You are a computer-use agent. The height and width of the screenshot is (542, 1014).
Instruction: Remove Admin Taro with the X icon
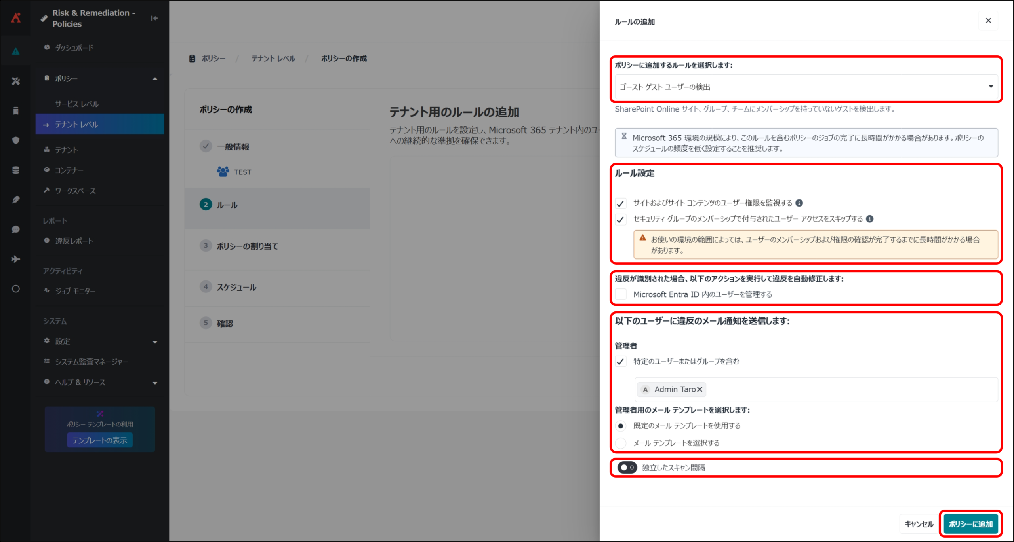pos(700,390)
